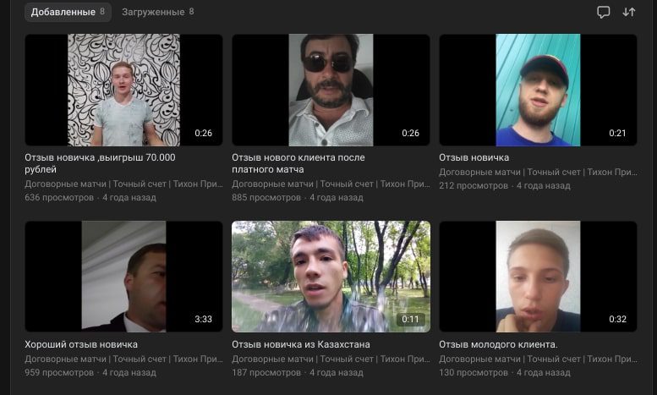Image resolution: width=657 pixels, height=395 pixels.
Task: Open channel link above 212 просмотров
Action: coord(538,173)
